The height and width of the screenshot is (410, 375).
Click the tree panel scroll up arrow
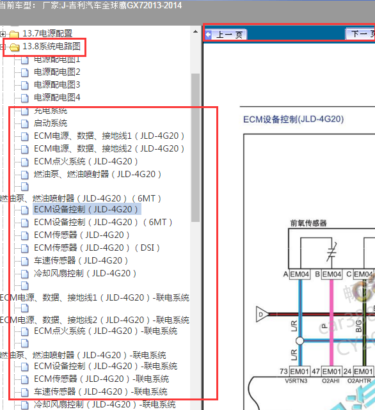click(x=195, y=31)
